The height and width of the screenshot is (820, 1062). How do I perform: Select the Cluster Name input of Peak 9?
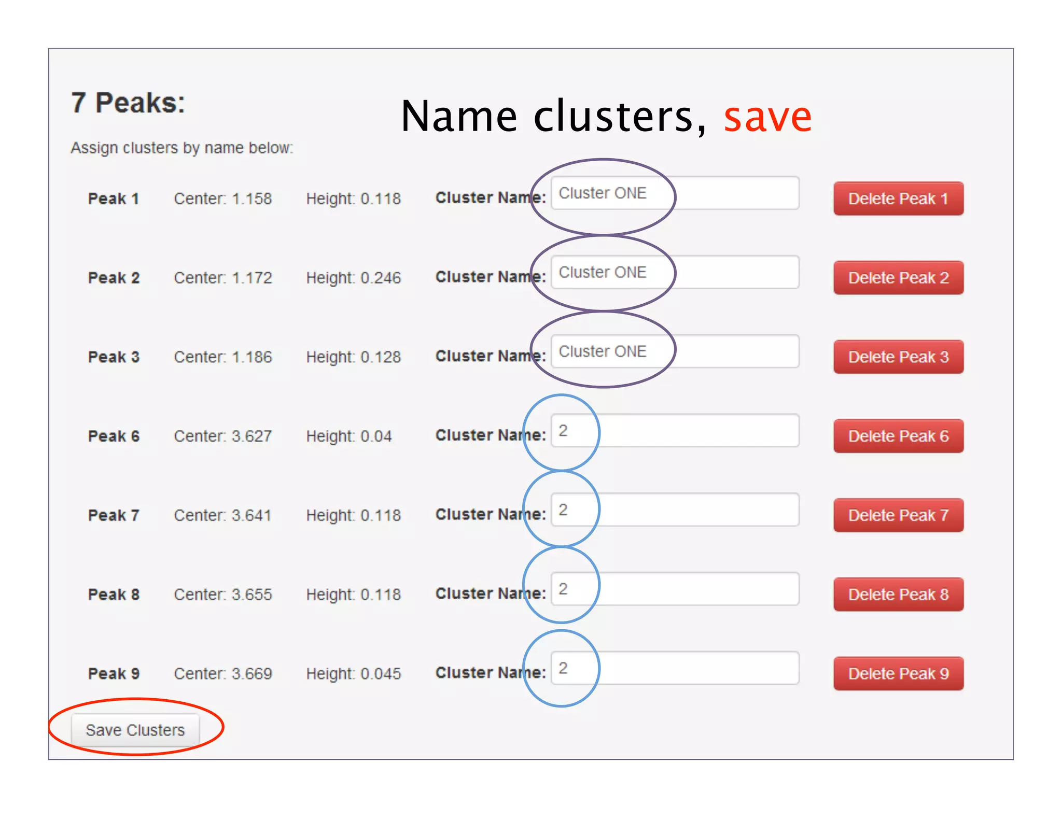(x=675, y=668)
